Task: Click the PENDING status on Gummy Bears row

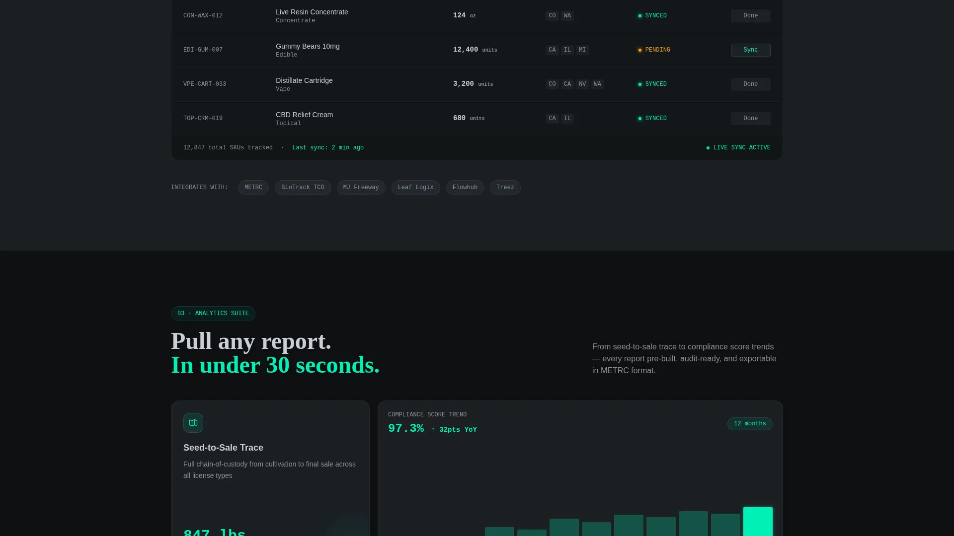Action: coord(654,50)
